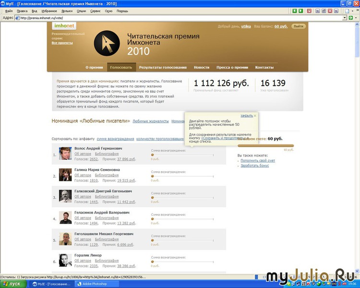Click the reward slider handle for Галина
Image resolution: width=360 pixels, height=288 pixels.
tap(153, 176)
